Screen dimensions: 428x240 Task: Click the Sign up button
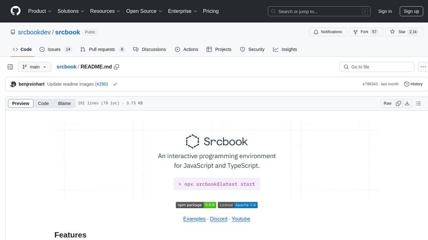coord(411,11)
